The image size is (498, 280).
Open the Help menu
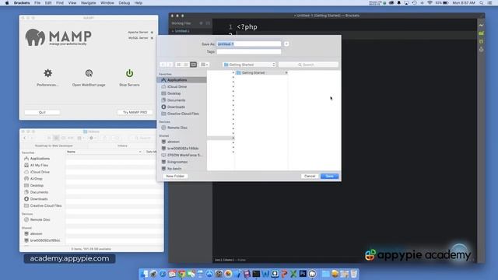tap(139, 3)
